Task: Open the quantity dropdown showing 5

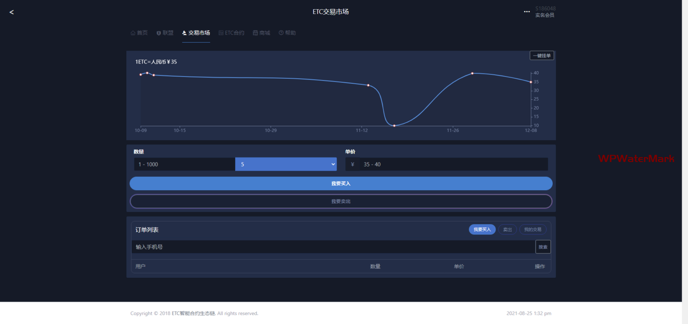Action: 286,164
